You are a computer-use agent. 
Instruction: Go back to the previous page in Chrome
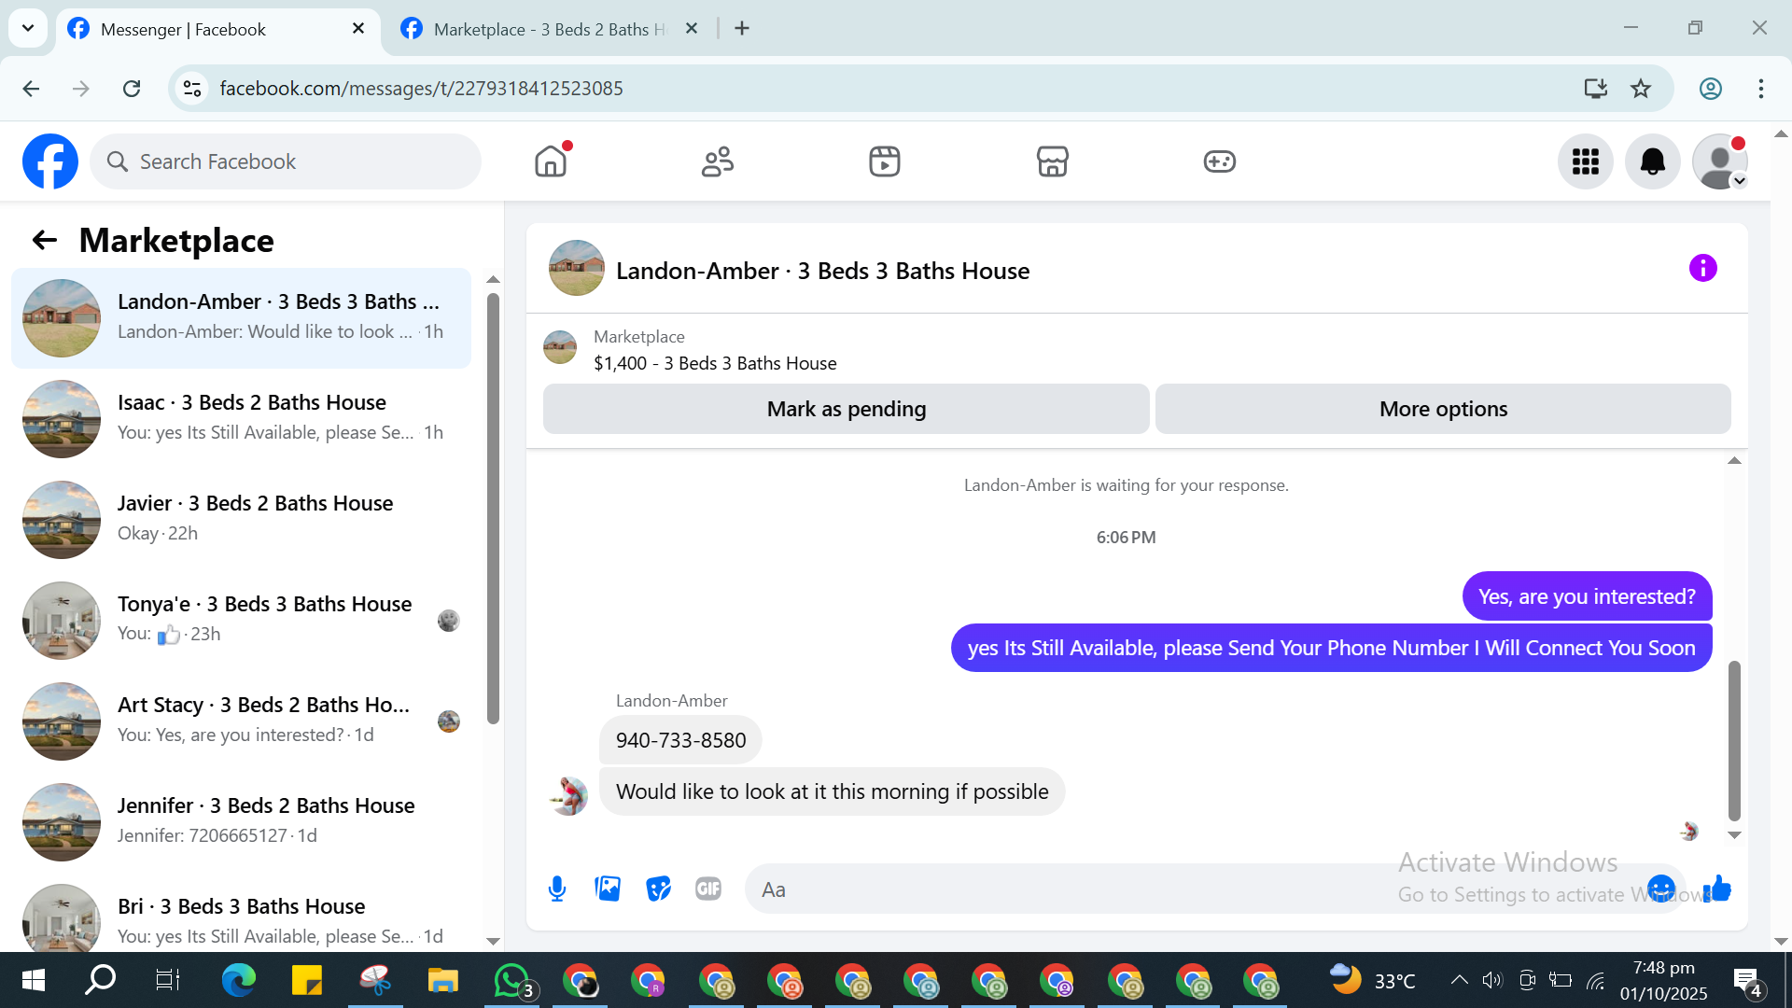click(x=31, y=89)
